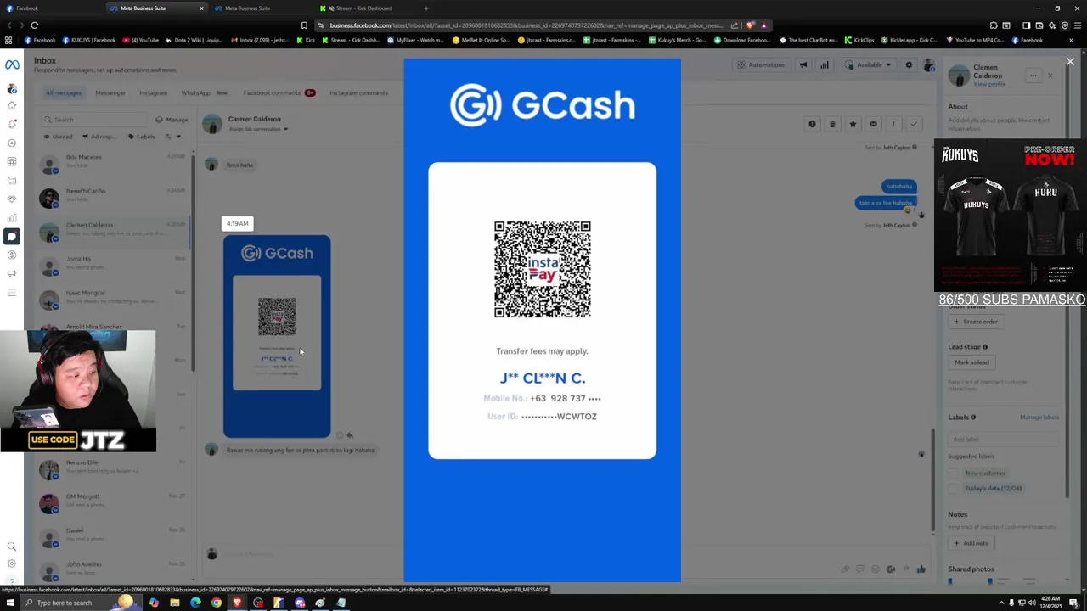Switch to Facebook comments tab
This screenshot has width=1087, height=611.
[279, 93]
